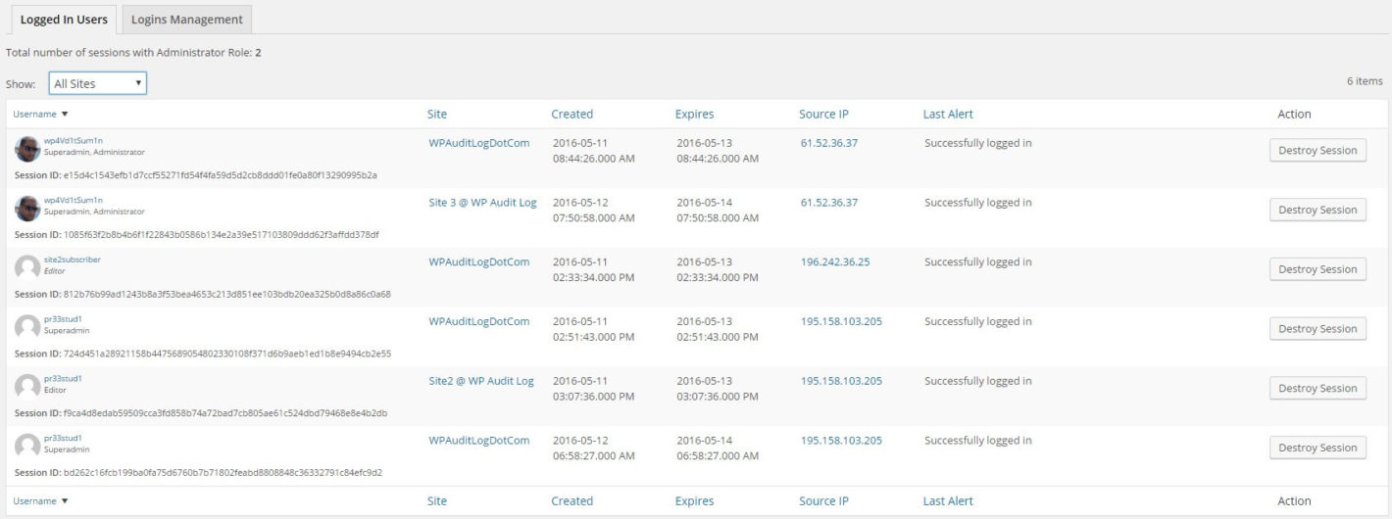The width and height of the screenshot is (1392, 519).
Task: Open WPAuditLogDotCom link in site2subscriber row
Action: coord(479,262)
